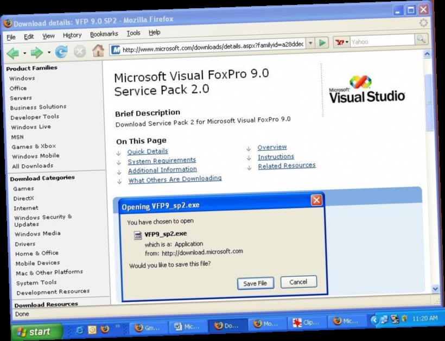This screenshot has height=341, width=445.
Task: Click the Visual Studio logo image
Action: point(367,90)
